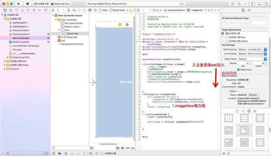Check the UITests target membership box
Viewport: 271px width, 156px height.
click(x=223, y=40)
